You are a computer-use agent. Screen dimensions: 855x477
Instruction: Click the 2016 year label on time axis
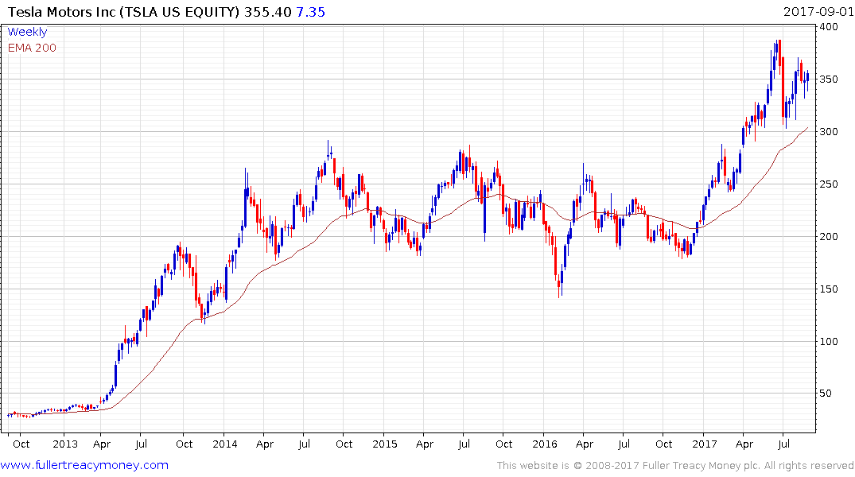pyautogui.click(x=545, y=444)
